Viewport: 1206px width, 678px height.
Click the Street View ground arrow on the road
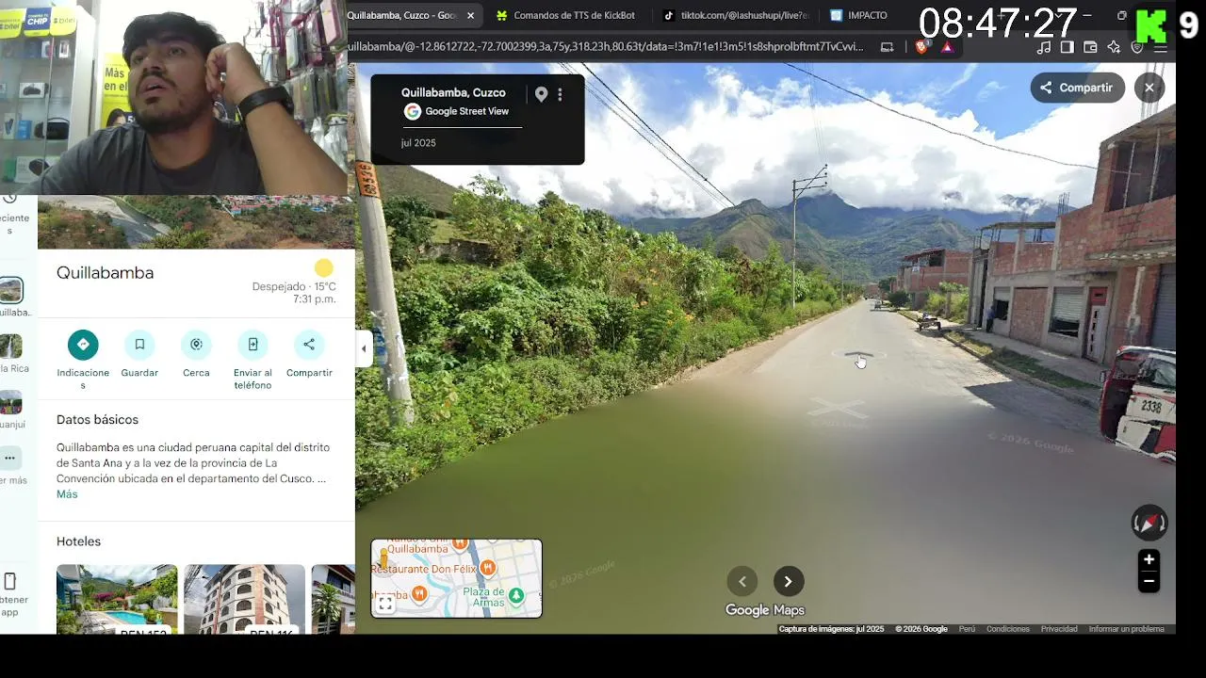coord(857,355)
